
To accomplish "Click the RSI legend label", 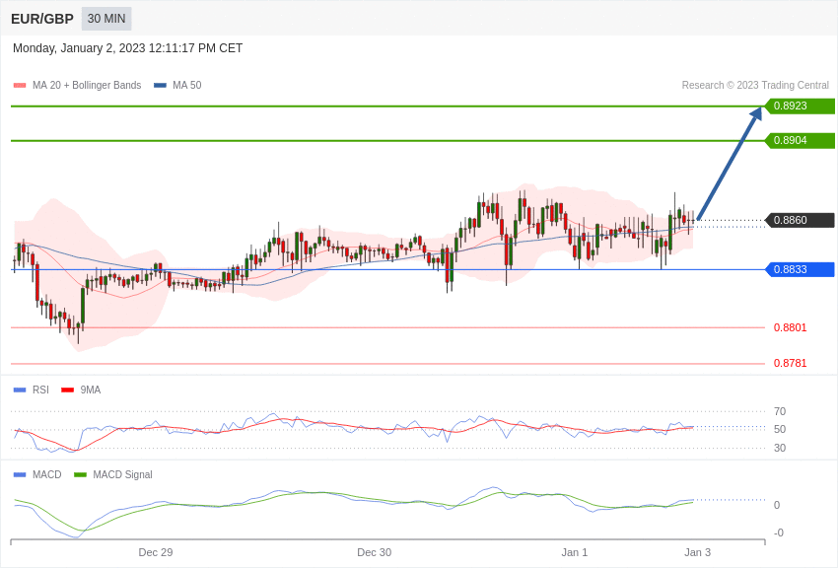I will [40, 390].
